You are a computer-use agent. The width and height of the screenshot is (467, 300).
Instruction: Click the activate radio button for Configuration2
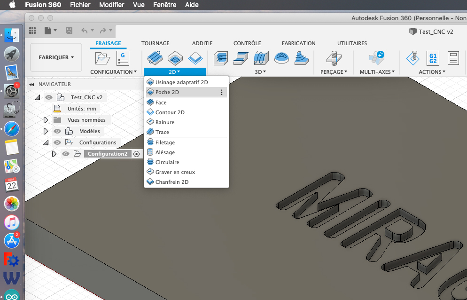(136, 154)
